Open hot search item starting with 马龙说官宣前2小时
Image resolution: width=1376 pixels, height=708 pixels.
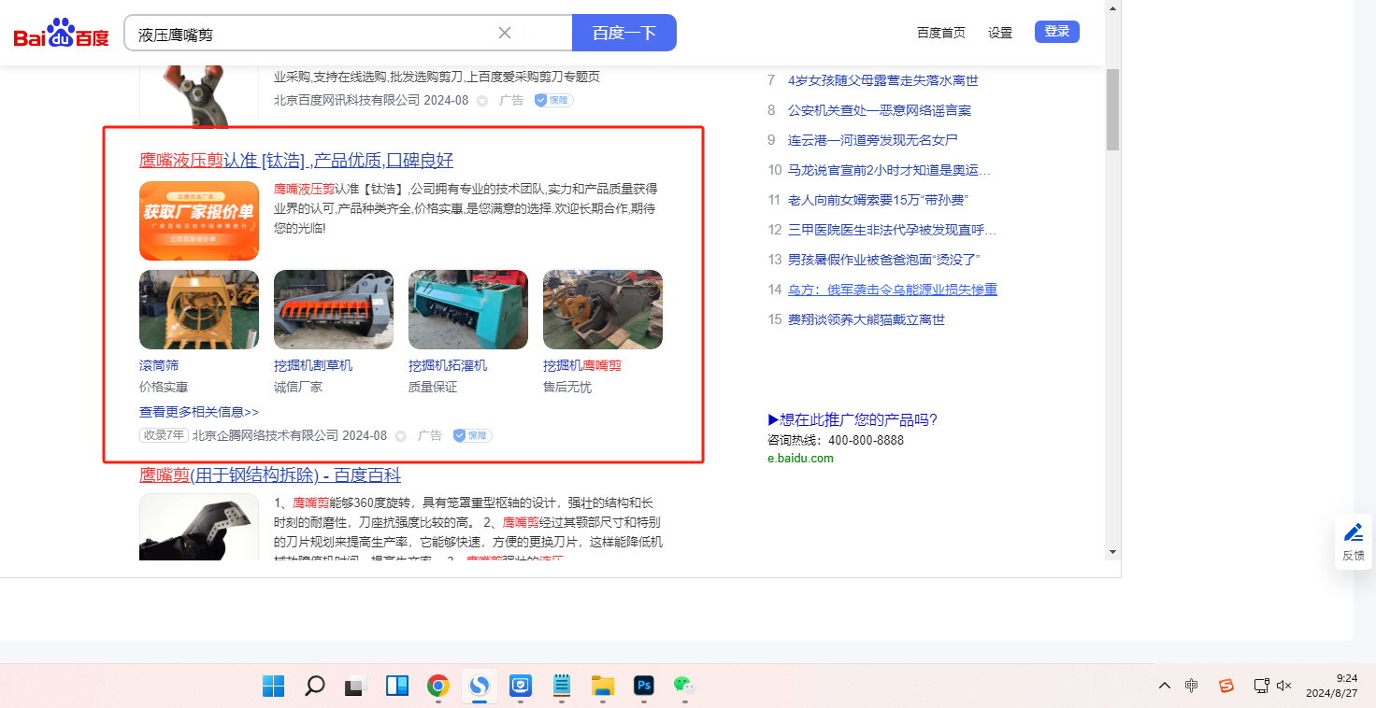point(889,170)
